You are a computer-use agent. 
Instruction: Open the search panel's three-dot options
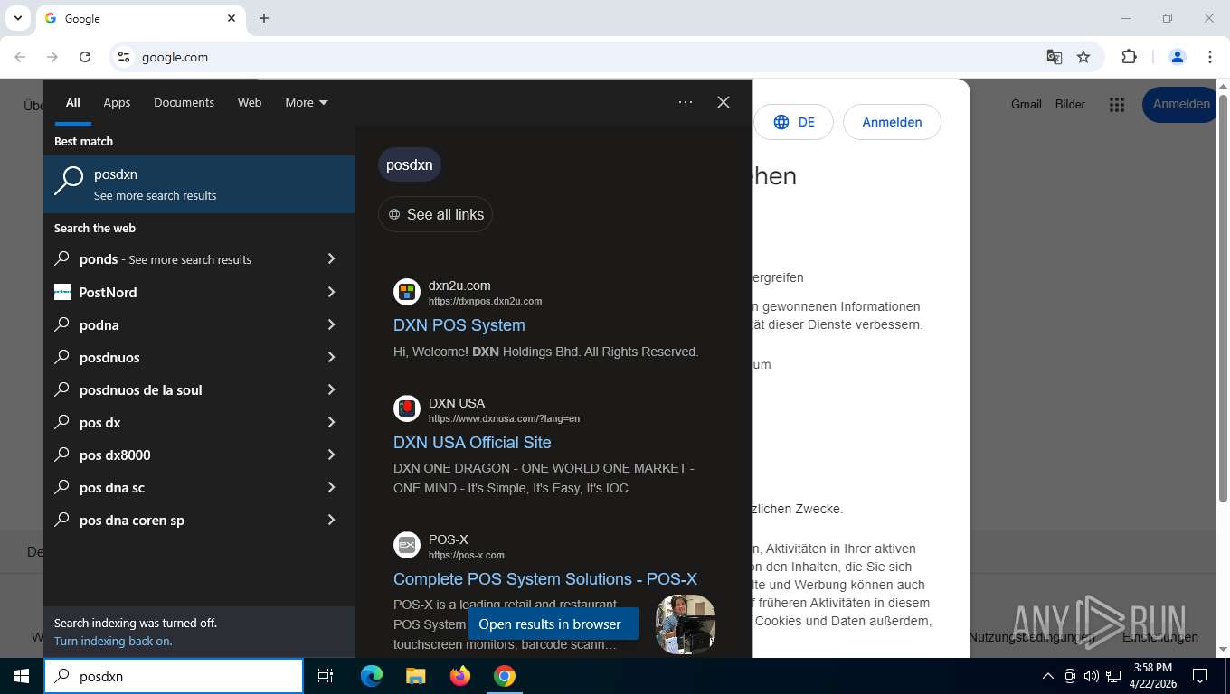click(686, 102)
